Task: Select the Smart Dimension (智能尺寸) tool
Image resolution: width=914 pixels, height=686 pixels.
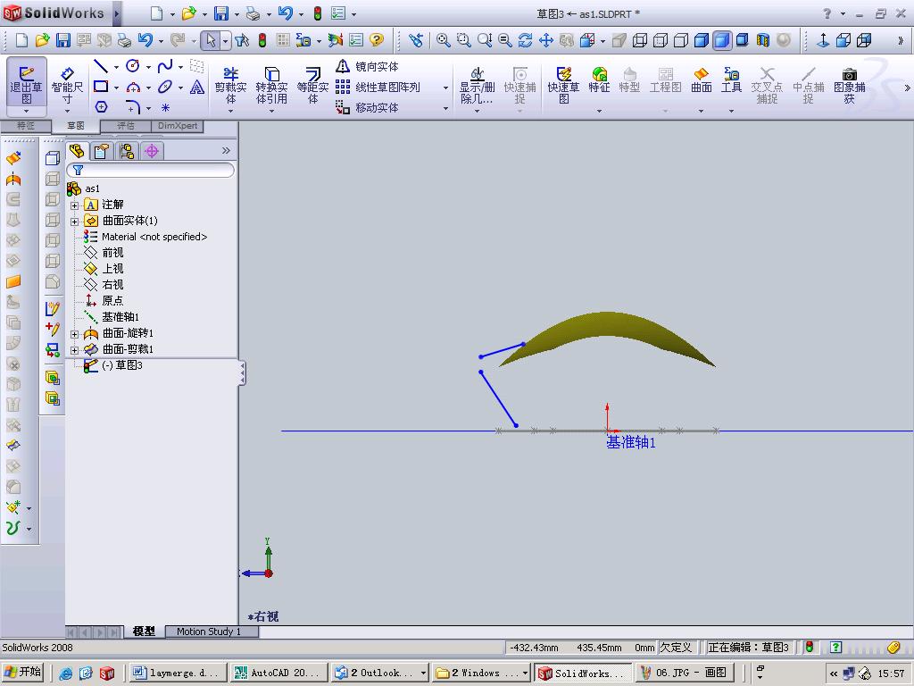Action: tap(67, 85)
